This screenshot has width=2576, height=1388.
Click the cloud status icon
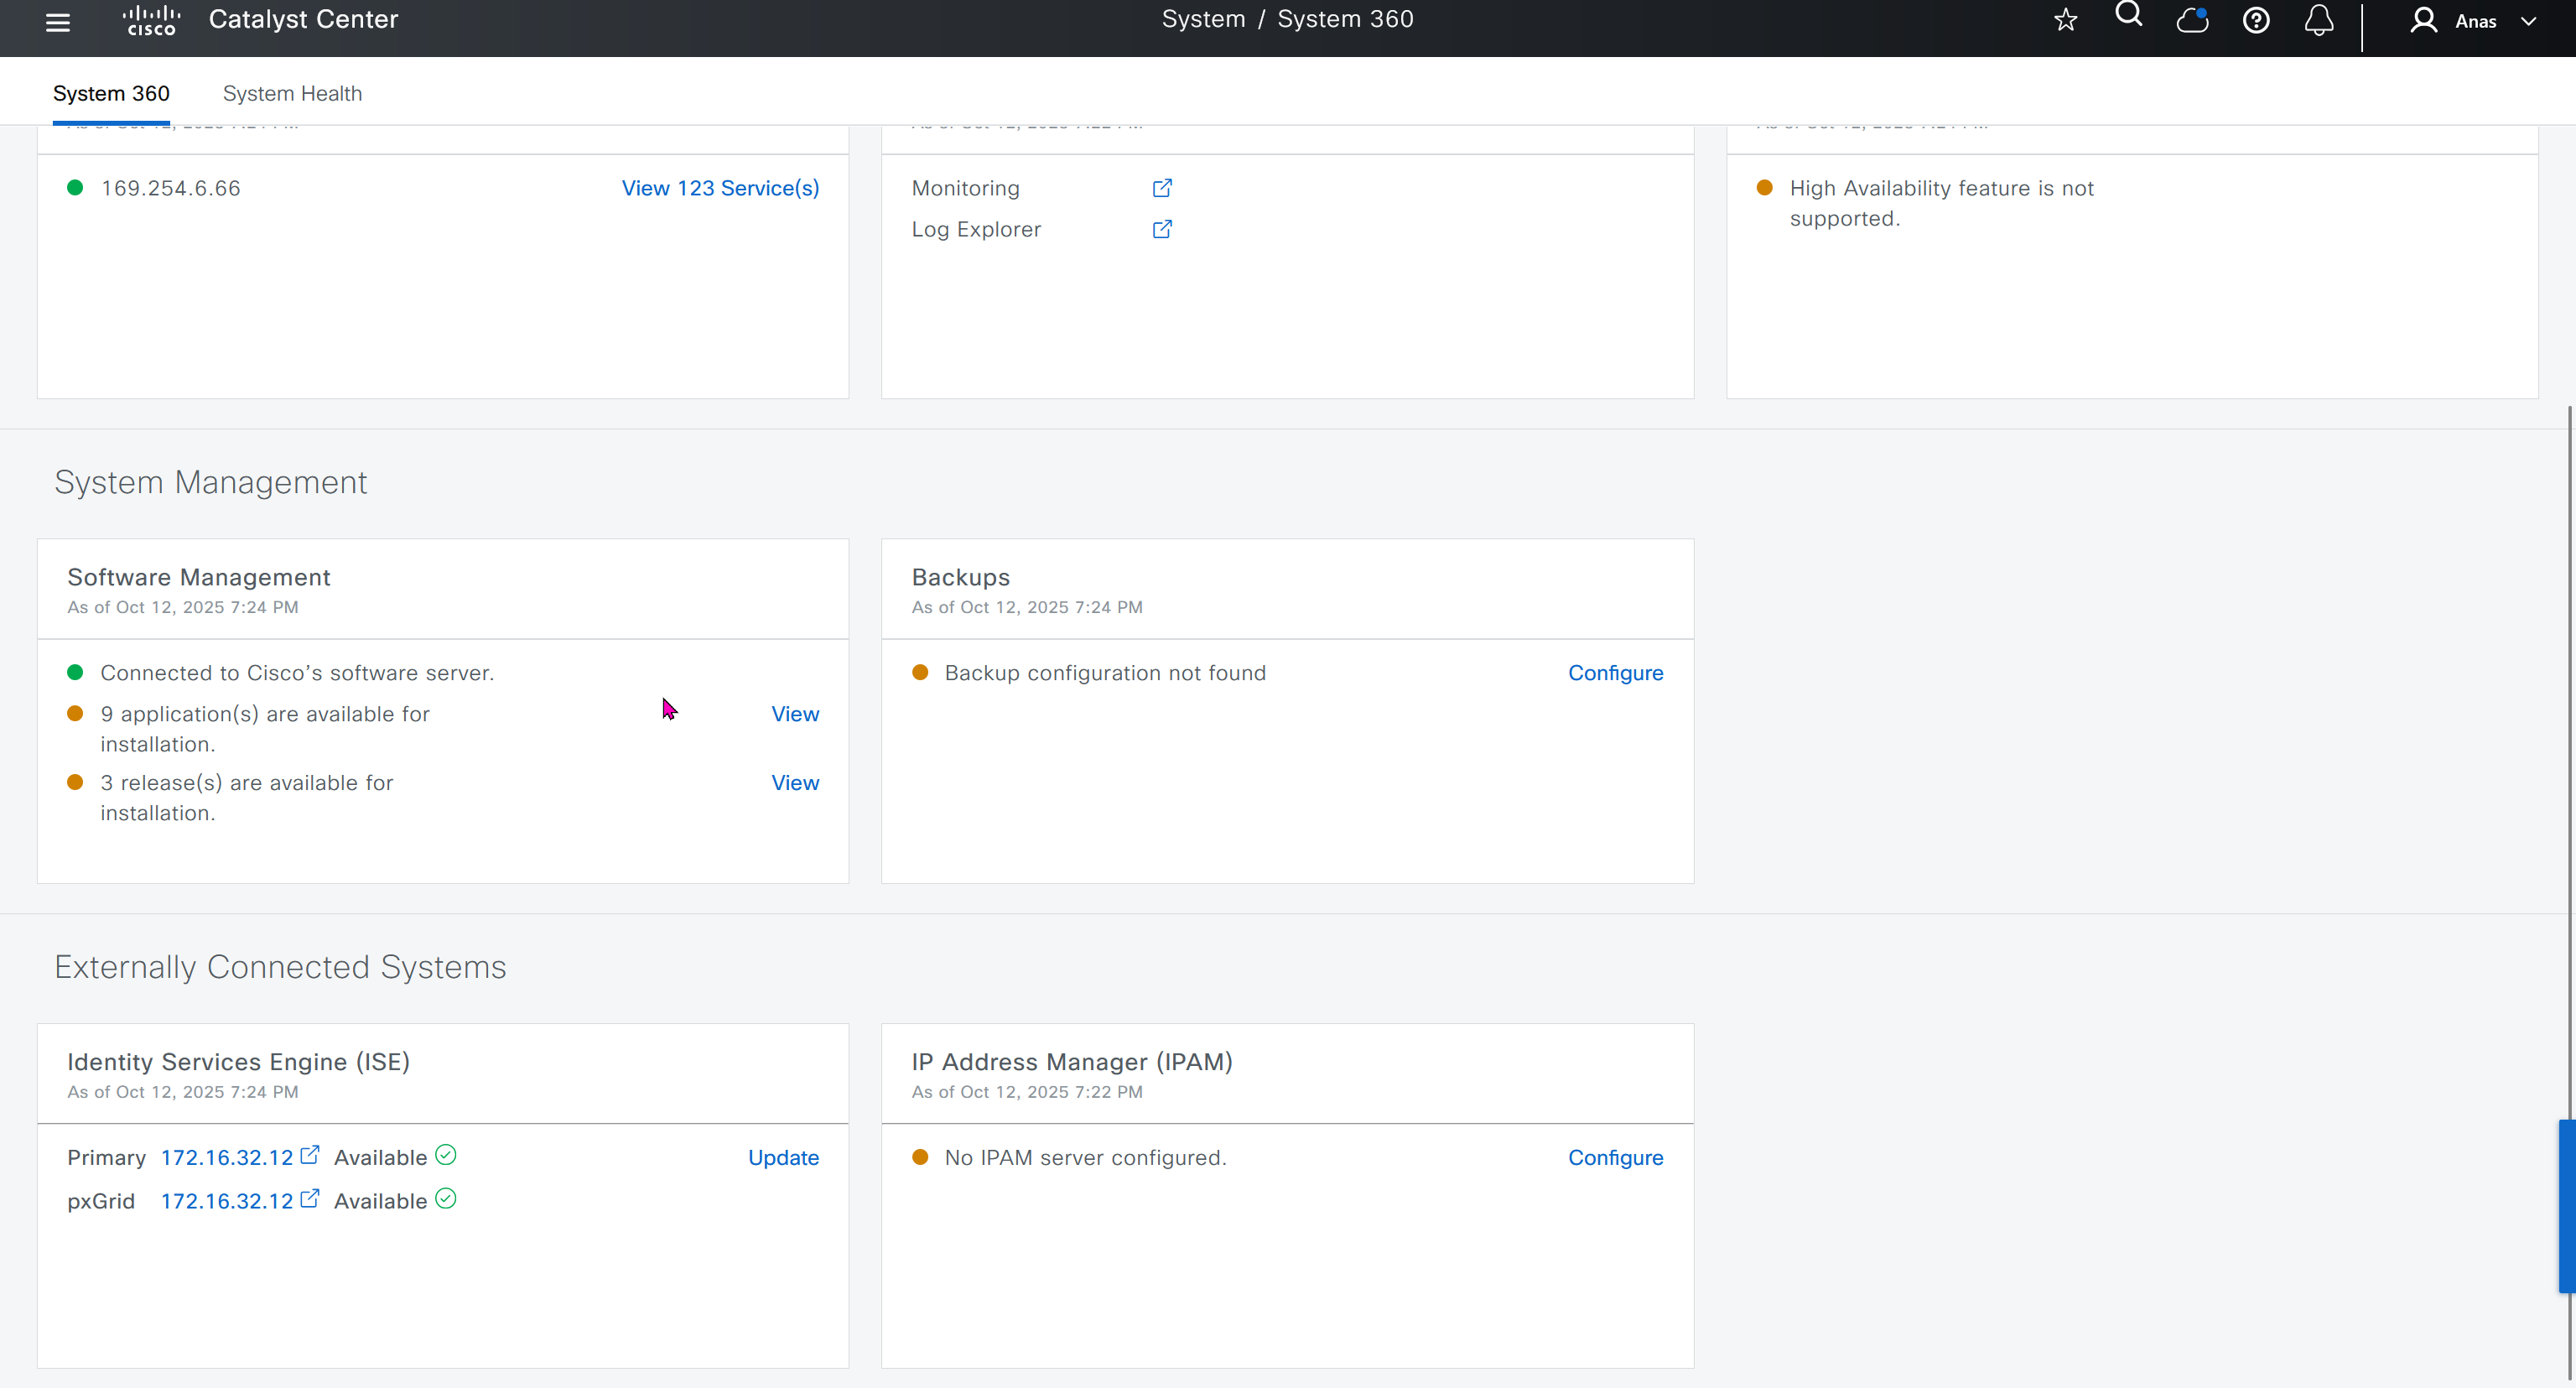pos(2192,20)
